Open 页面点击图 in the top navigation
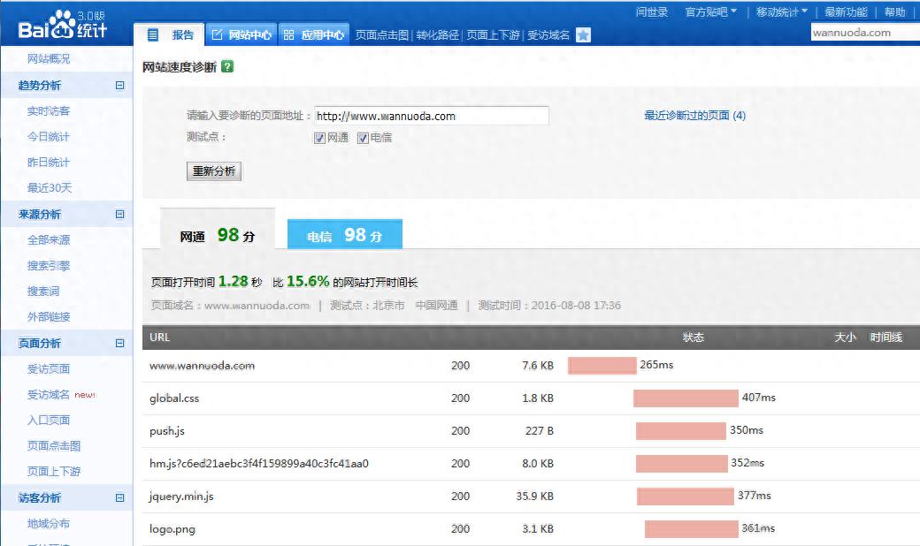This screenshot has width=920, height=546. click(x=382, y=35)
